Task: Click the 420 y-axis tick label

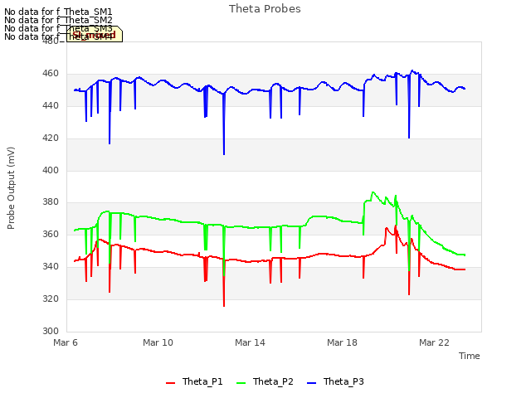Action: point(51,138)
